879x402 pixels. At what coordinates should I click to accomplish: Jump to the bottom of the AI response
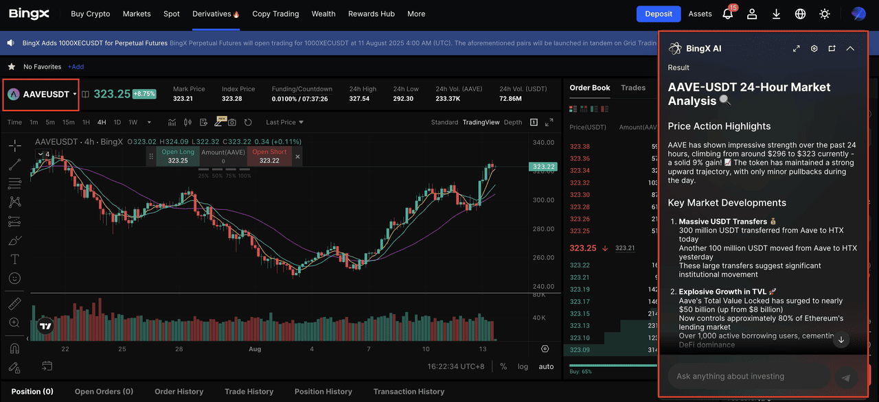(x=841, y=340)
